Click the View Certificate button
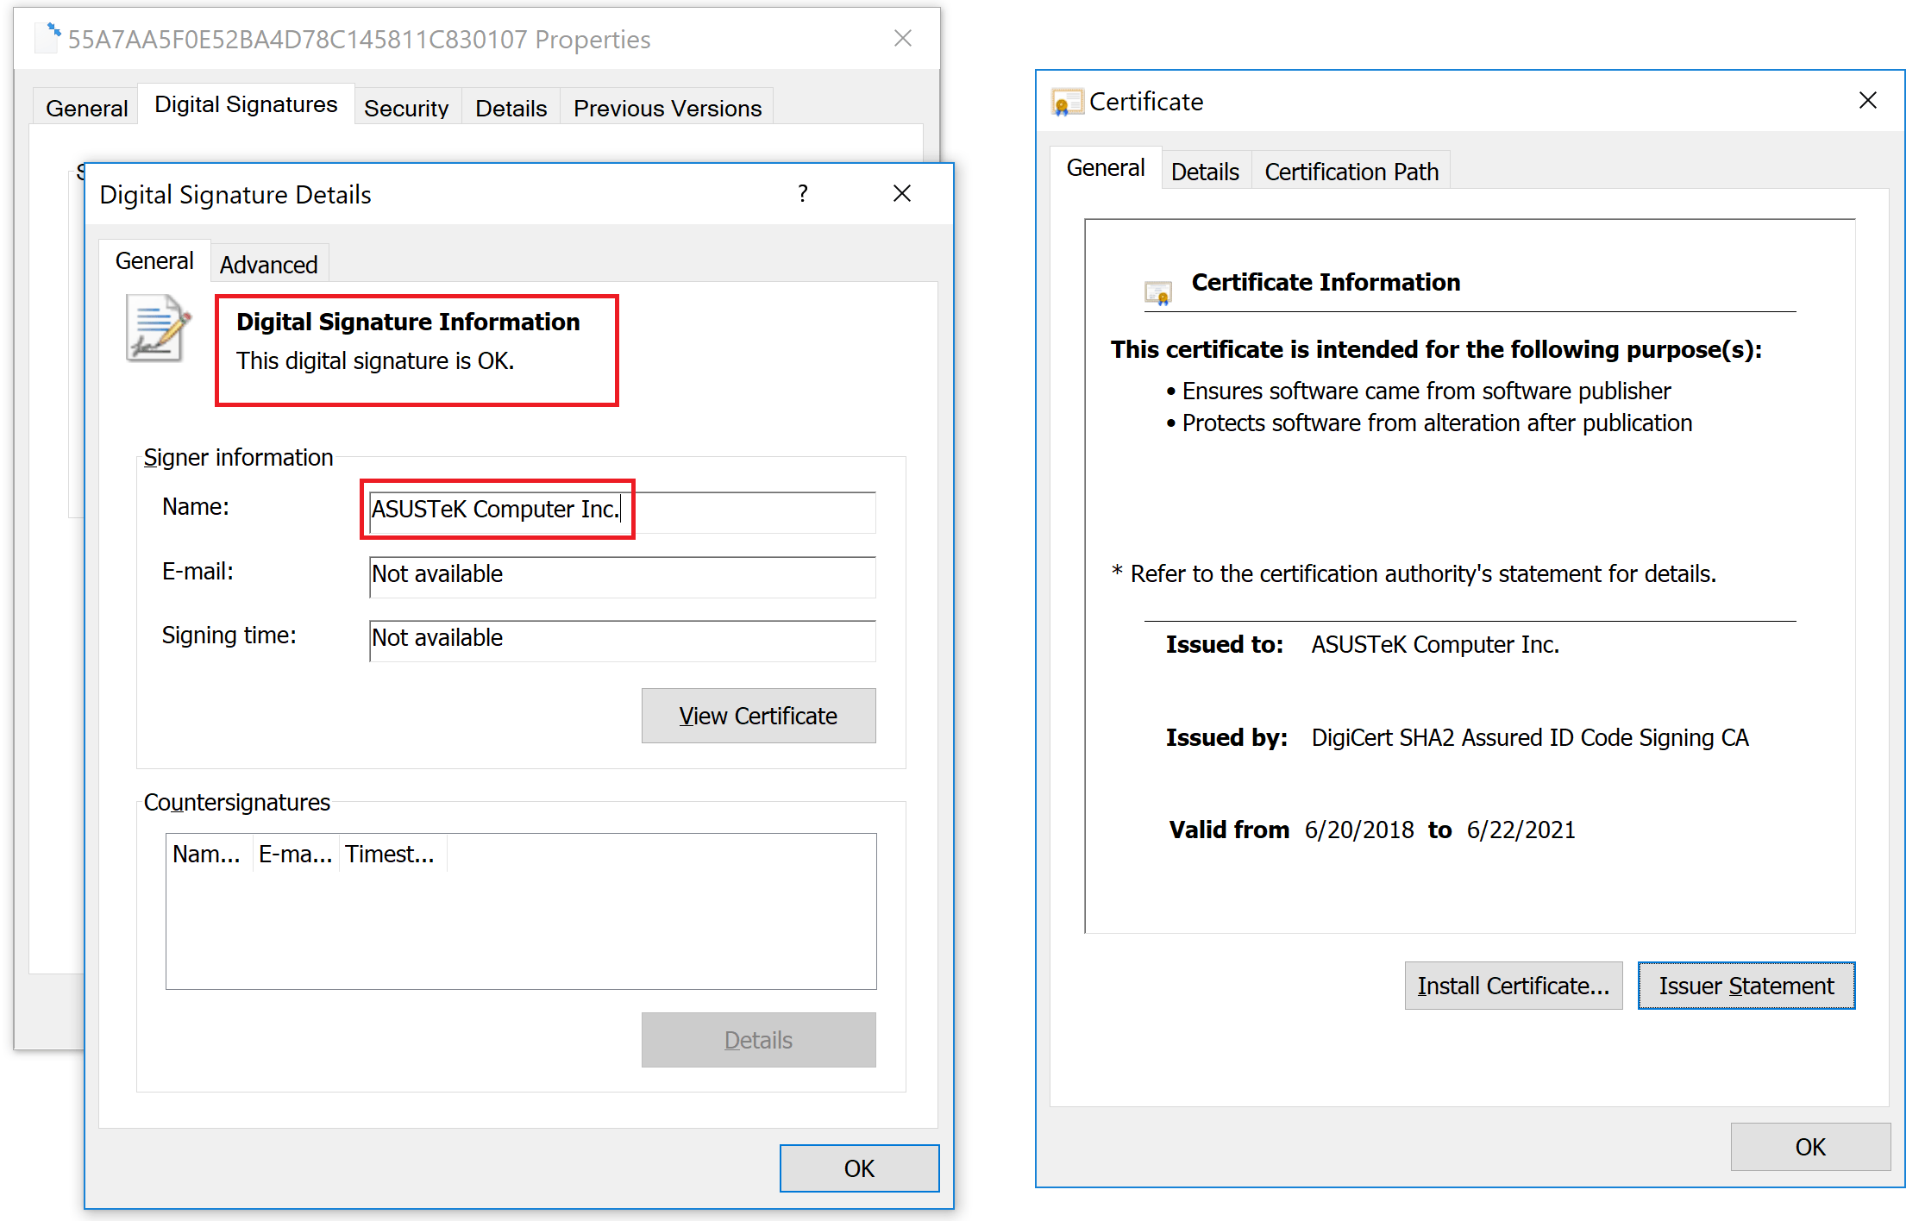Viewport: 1925px width, 1221px height. pos(761,716)
